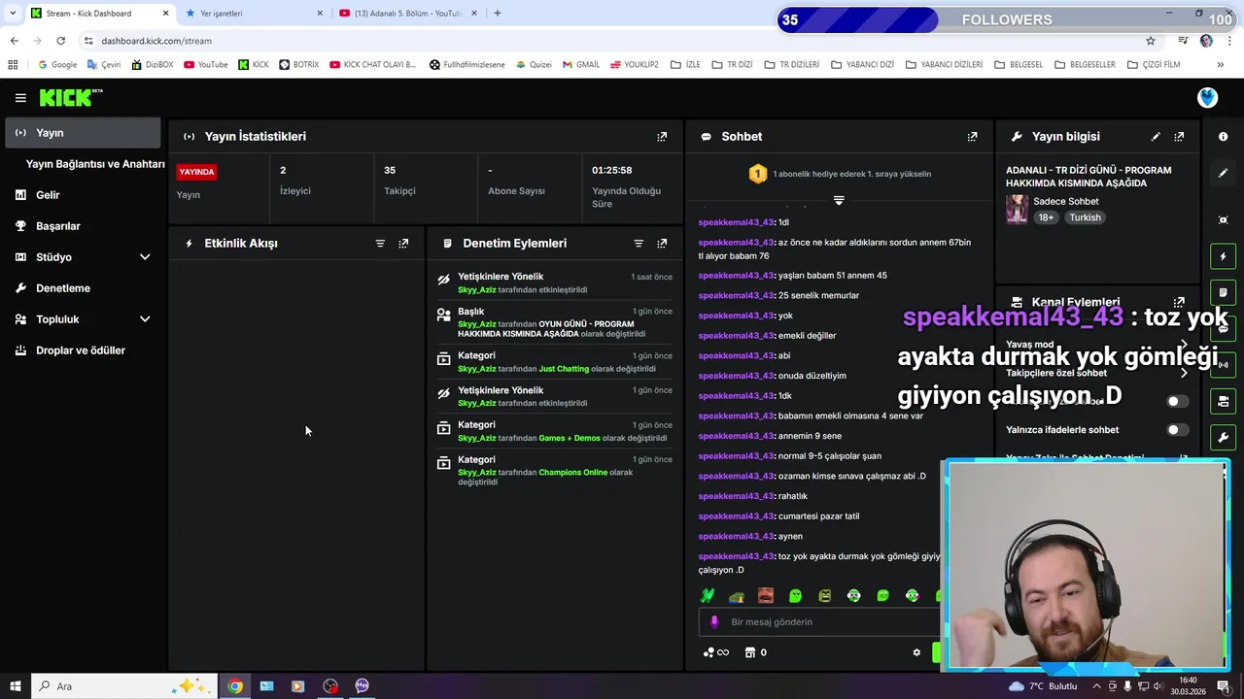Open Gelir in the sidebar
1244x699 pixels.
[83, 195]
